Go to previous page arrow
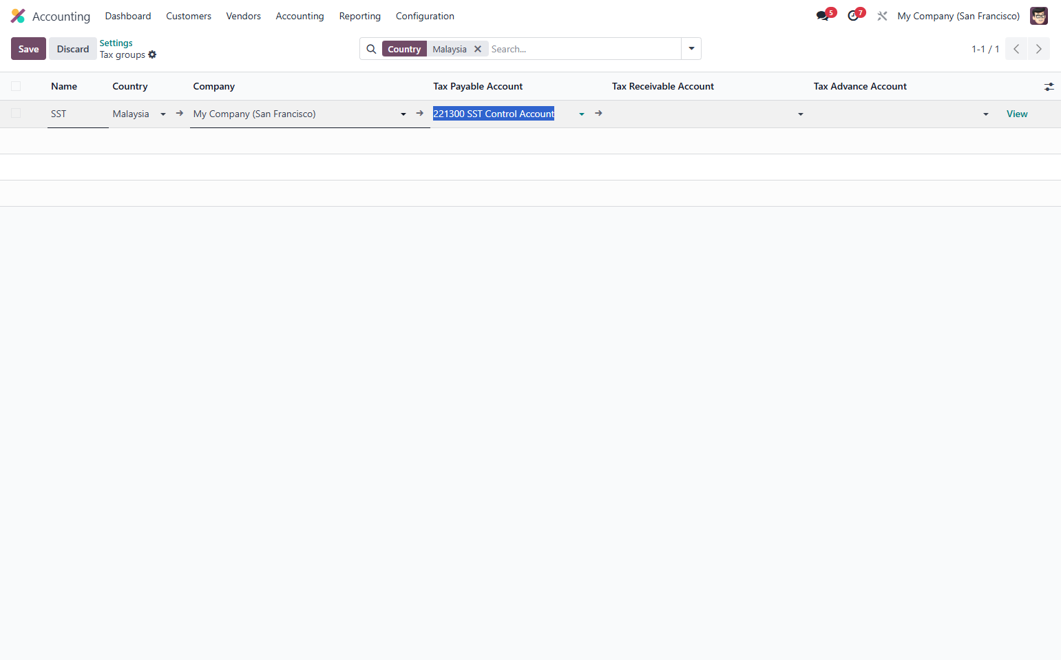Image resolution: width=1061 pixels, height=660 pixels. tap(1016, 49)
